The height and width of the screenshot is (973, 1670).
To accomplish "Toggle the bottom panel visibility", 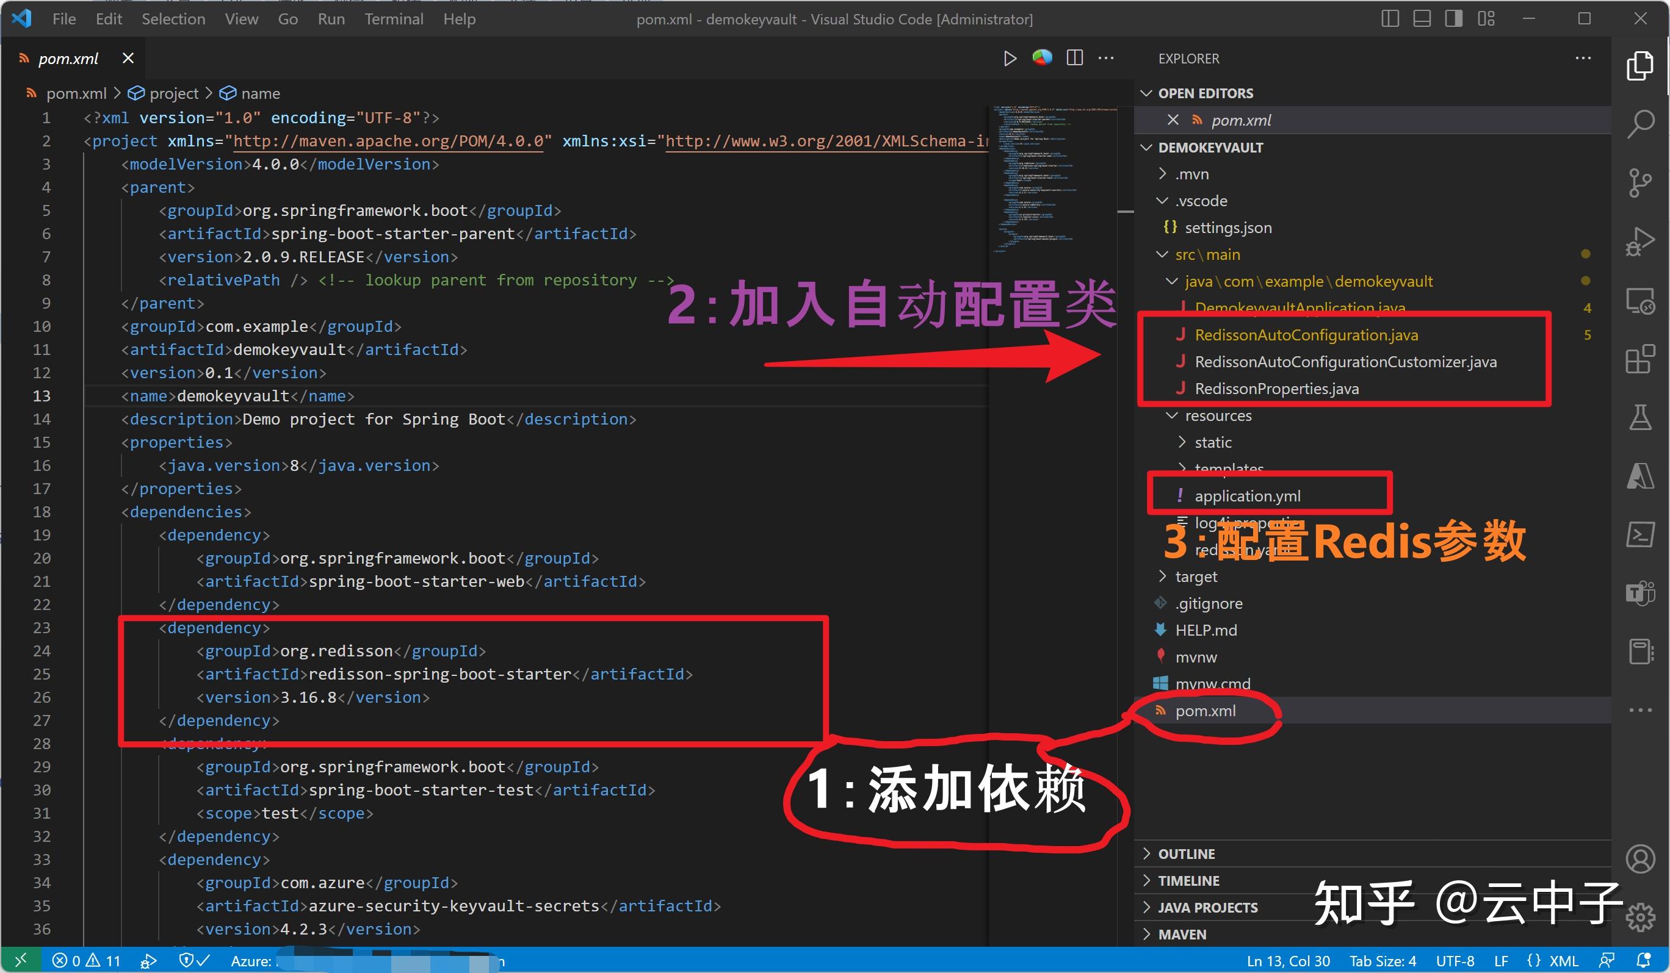I will pyautogui.click(x=1421, y=18).
